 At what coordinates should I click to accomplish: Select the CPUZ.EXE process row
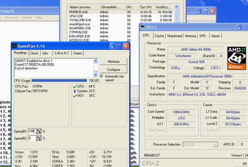(121, 16)
